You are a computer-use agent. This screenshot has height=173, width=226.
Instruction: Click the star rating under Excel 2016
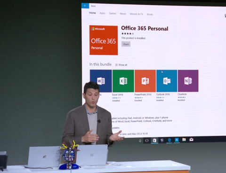click(116, 98)
